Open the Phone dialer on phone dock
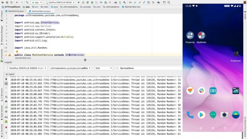The height and width of the screenshot is (139, 247). tap(190, 115)
